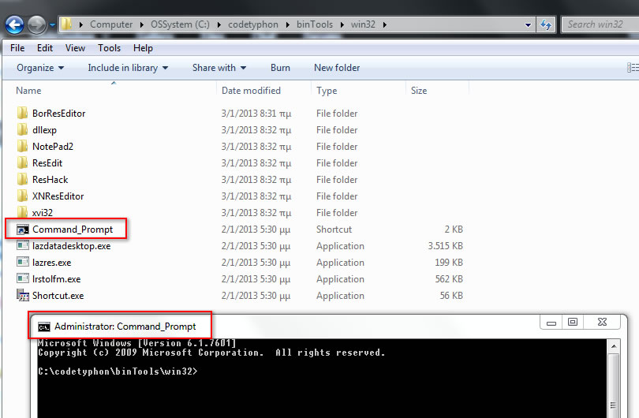639x418 pixels.
Task: Click win32 in the address breadcrumb
Action: point(363,24)
